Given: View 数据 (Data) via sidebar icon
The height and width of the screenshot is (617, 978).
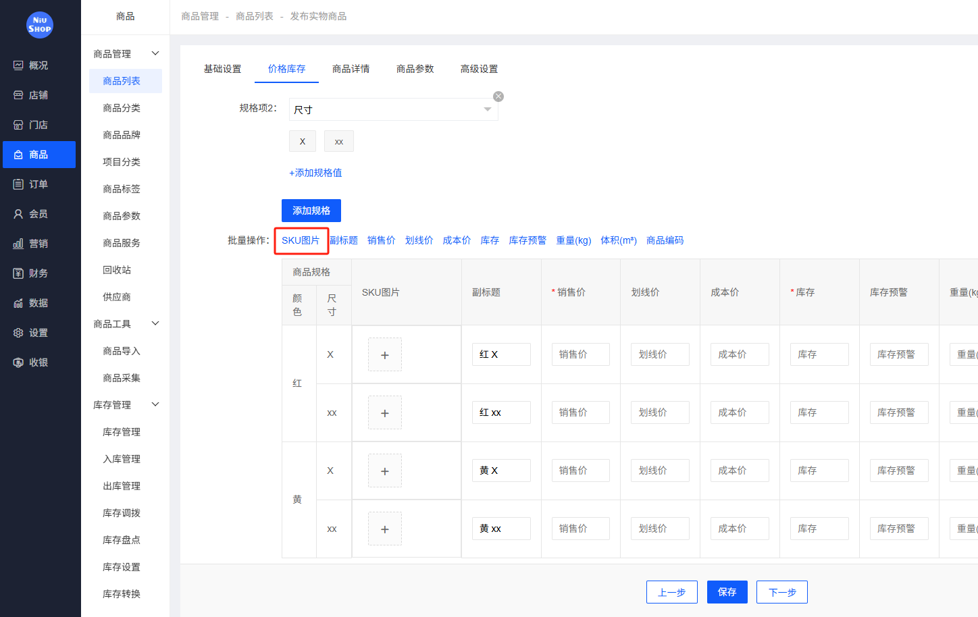Looking at the screenshot, I should (39, 302).
